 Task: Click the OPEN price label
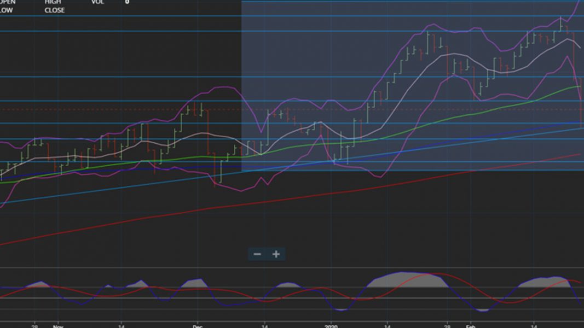tap(8, 2)
